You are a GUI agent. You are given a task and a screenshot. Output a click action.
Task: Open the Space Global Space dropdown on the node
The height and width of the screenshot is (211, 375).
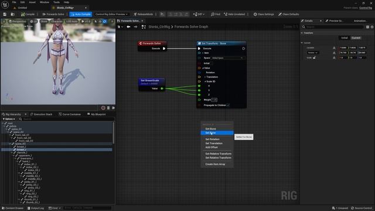tap(228, 58)
